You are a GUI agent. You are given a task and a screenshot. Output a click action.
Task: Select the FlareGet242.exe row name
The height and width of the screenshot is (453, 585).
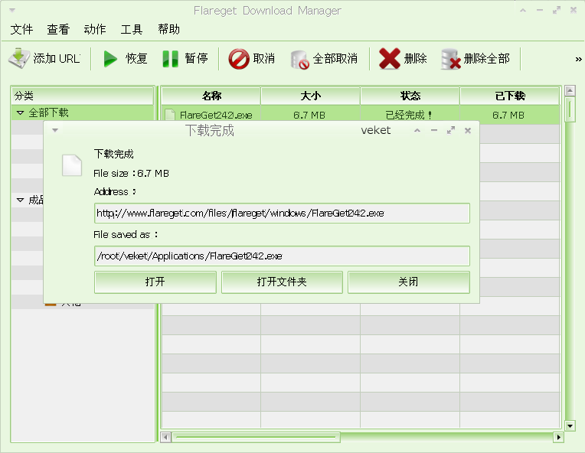point(216,116)
